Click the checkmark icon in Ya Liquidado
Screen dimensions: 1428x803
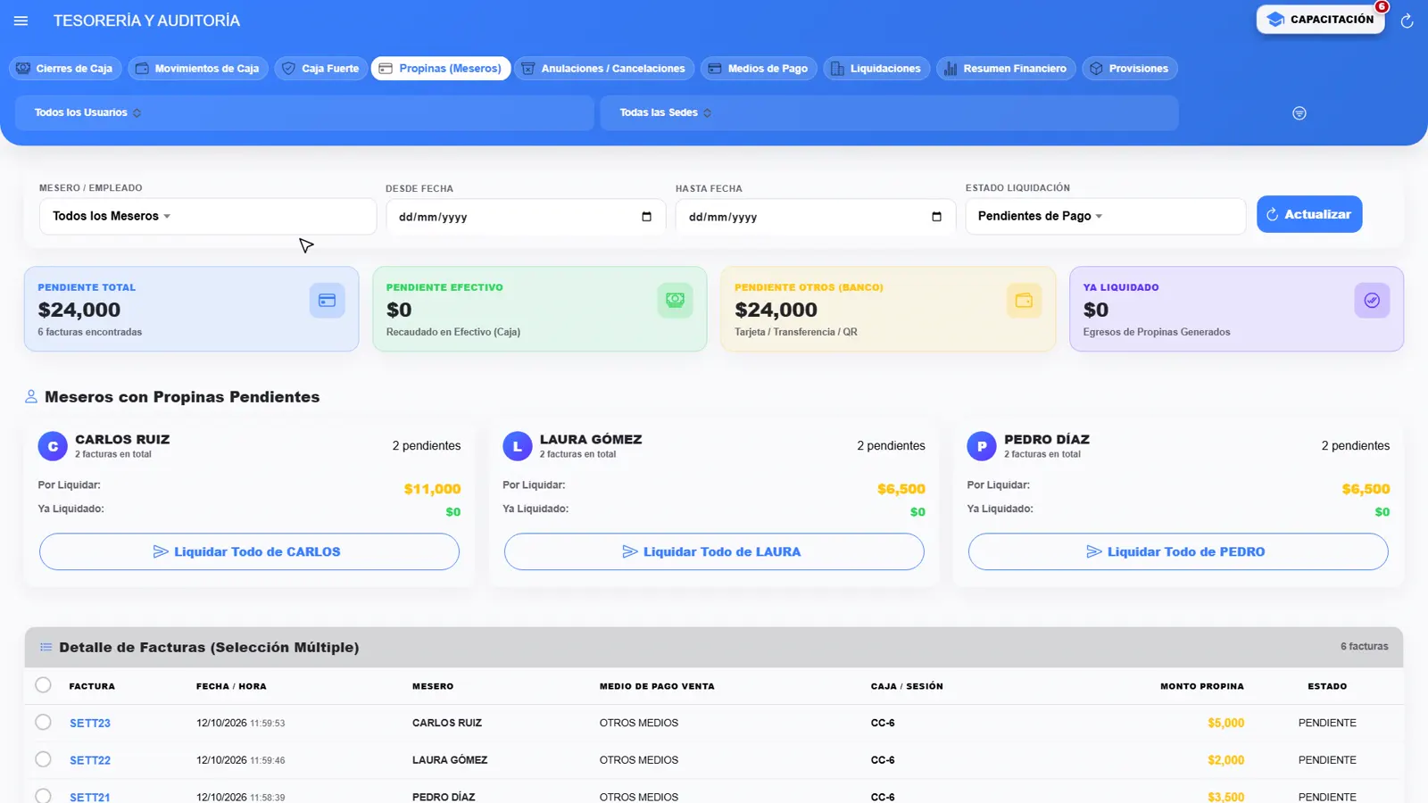(1372, 301)
